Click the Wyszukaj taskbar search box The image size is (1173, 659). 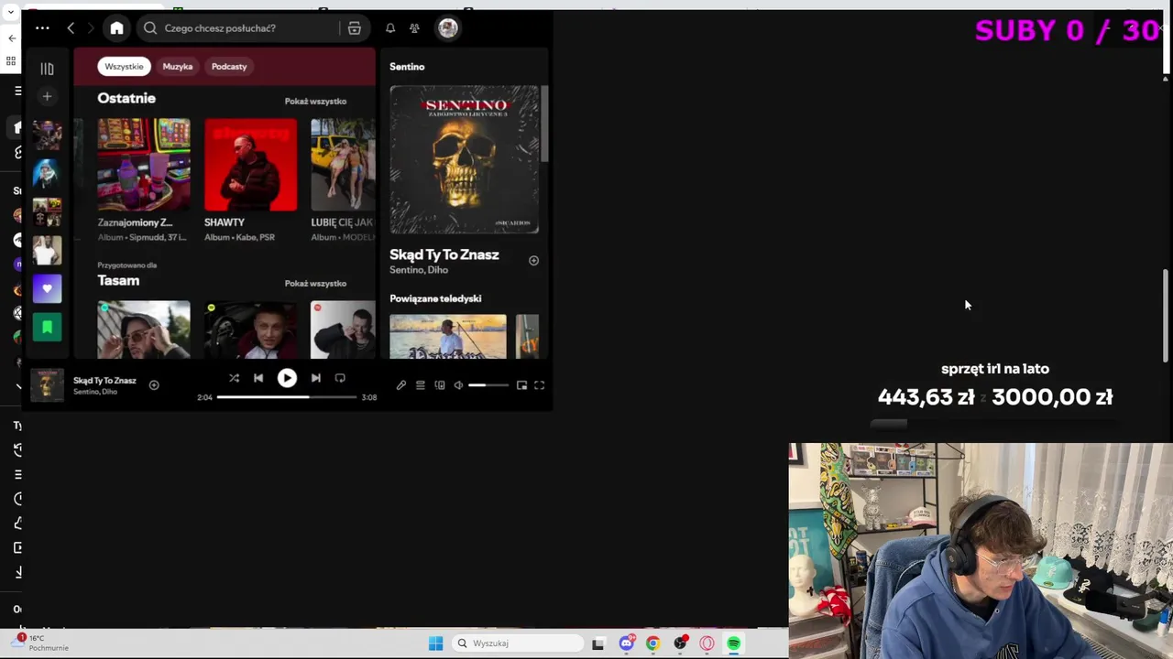(519, 643)
